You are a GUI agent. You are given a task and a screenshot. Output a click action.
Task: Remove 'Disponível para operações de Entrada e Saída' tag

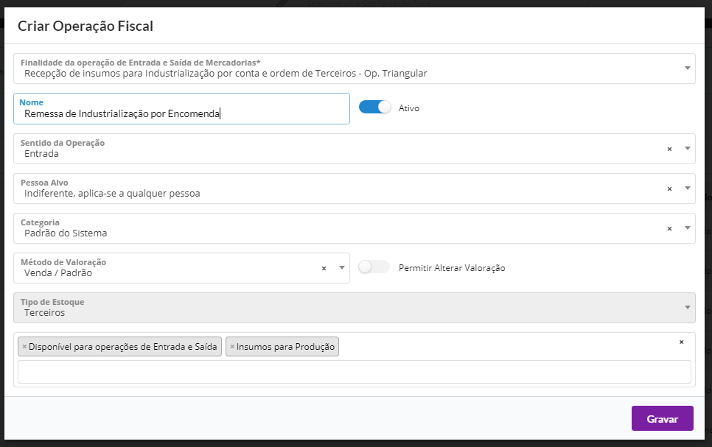pyautogui.click(x=24, y=347)
